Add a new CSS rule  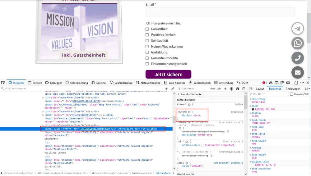coord(225,89)
